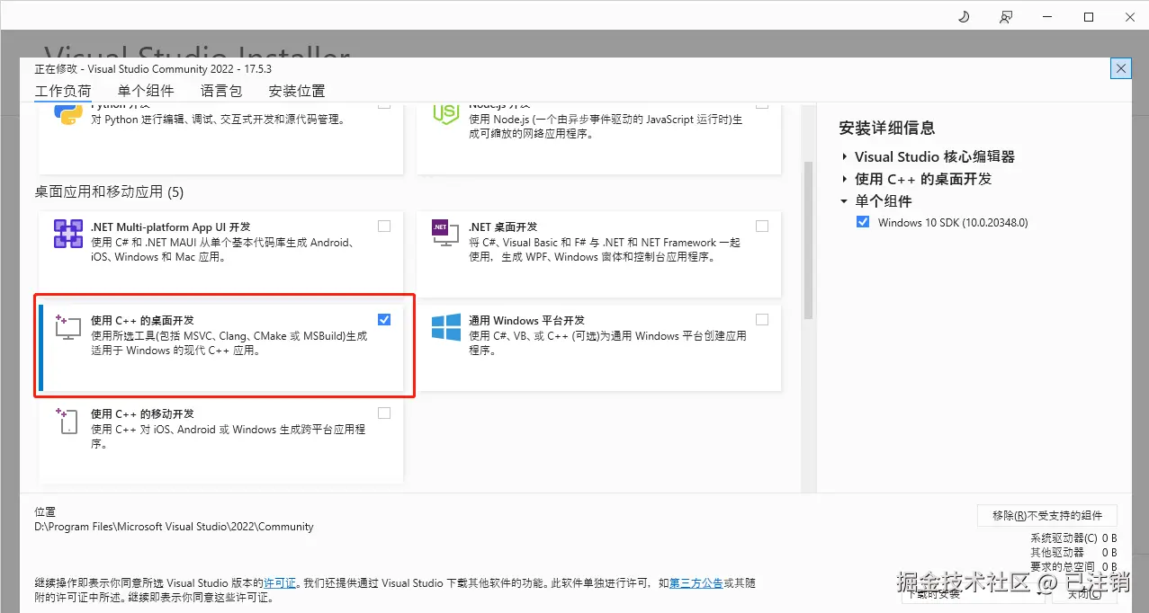Select the 通用 Windows 平台开发 card title
Image resolution: width=1149 pixels, height=613 pixels.
pyautogui.click(x=527, y=320)
